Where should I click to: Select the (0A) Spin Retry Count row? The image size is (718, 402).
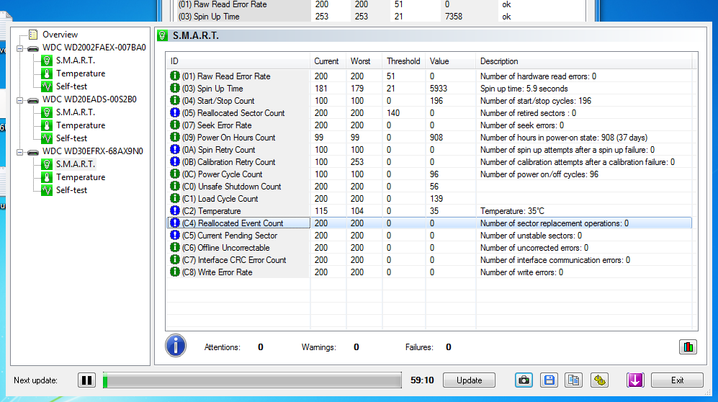429,150
